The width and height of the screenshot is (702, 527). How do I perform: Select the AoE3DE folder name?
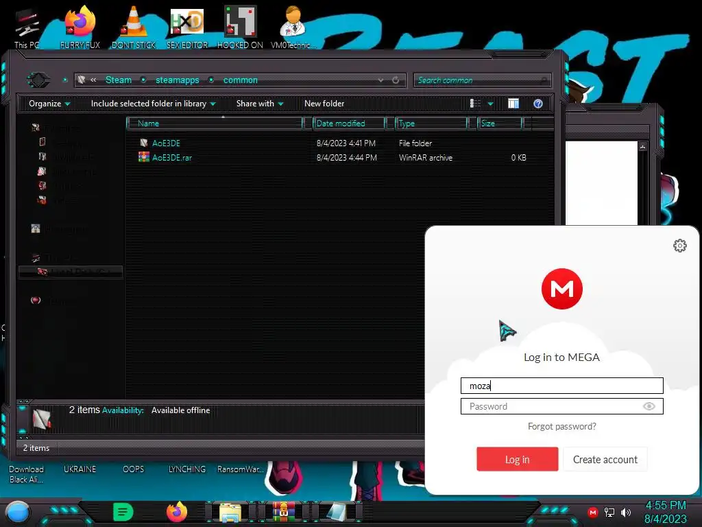[x=166, y=143]
